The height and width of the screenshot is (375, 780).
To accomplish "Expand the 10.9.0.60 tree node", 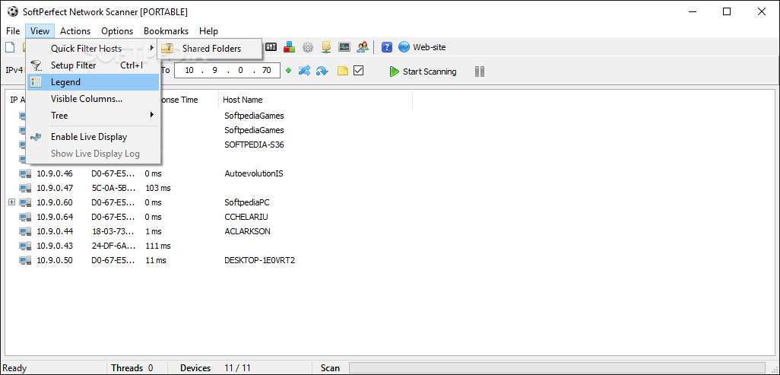I will [12, 202].
